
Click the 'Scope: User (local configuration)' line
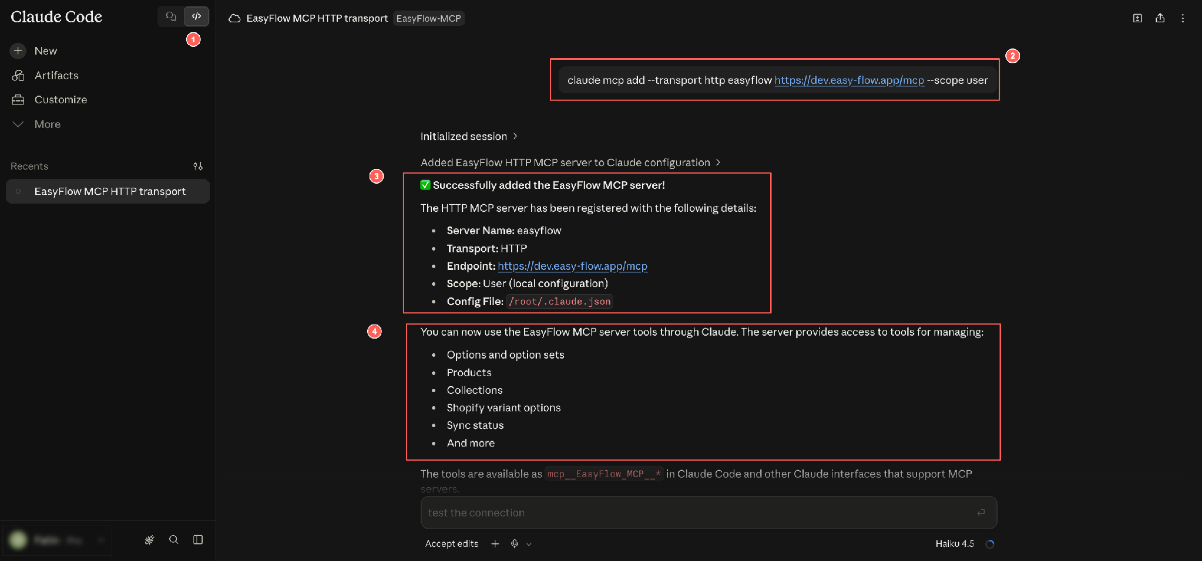coord(528,283)
